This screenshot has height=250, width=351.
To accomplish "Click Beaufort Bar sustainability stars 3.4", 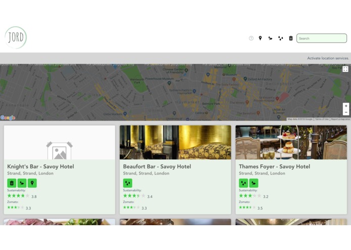I will point(134,196).
